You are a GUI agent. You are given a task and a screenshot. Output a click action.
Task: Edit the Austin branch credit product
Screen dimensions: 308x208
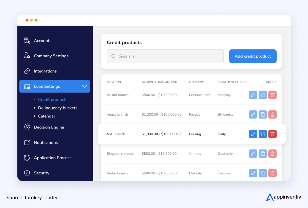[x=253, y=95]
